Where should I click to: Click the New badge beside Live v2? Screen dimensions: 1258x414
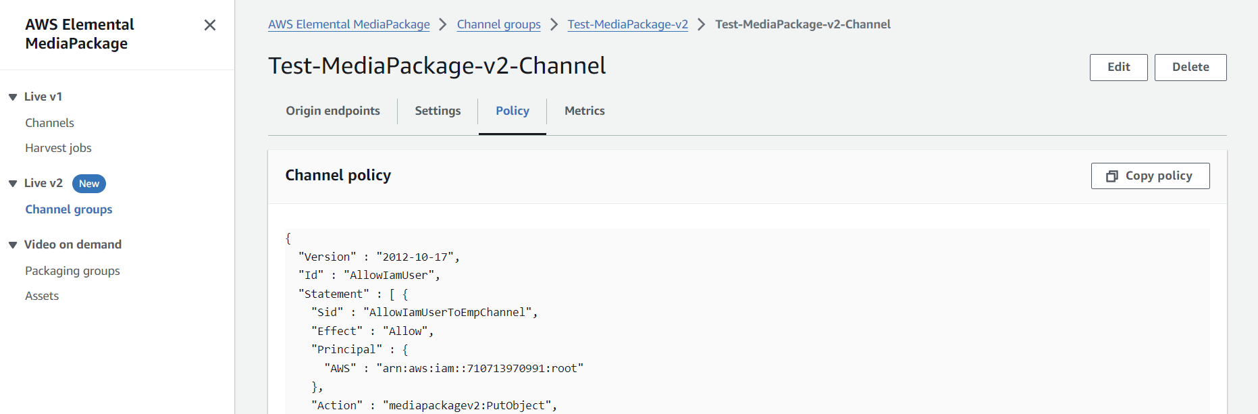tap(89, 184)
